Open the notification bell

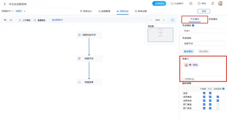point(212,3)
